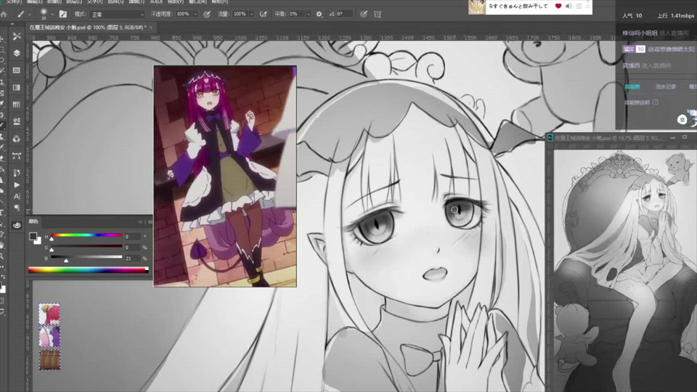
Task: Expand arrow next to brush size preview
Action: point(52,15)
